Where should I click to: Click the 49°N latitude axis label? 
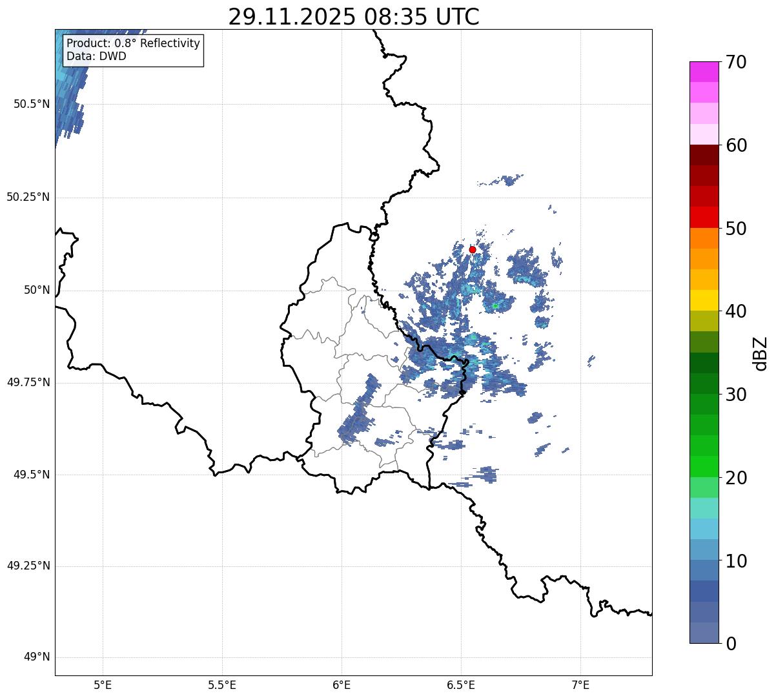36,657
